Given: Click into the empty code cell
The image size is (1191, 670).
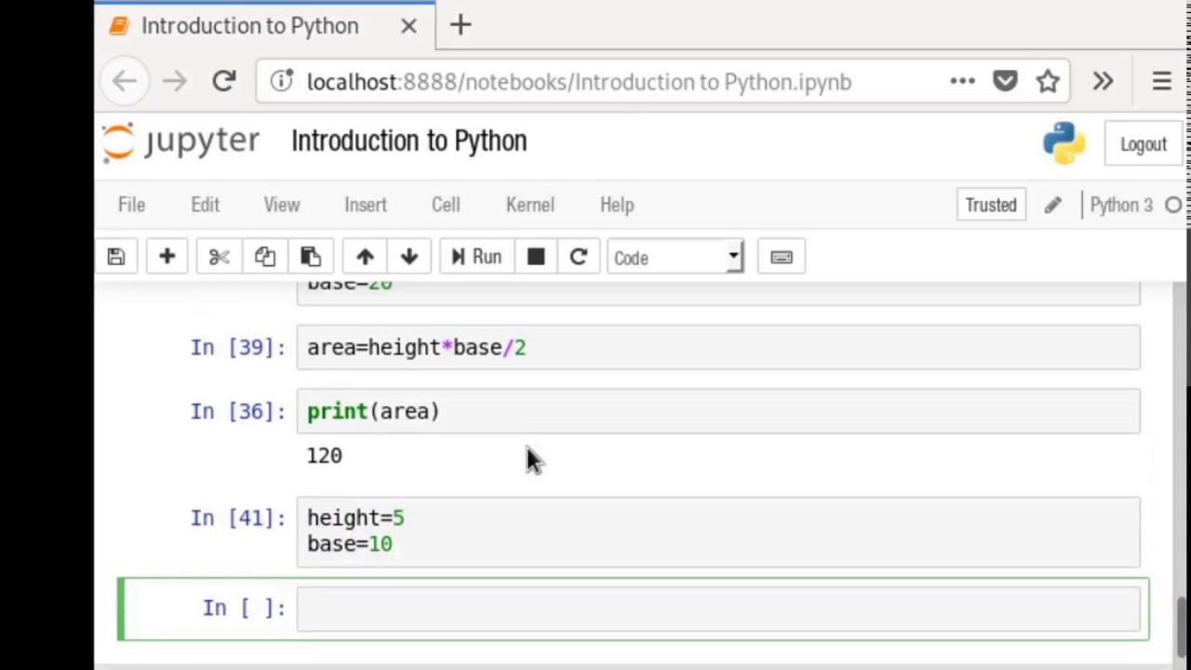Looking at the screenshot, I should click(718, 608).
